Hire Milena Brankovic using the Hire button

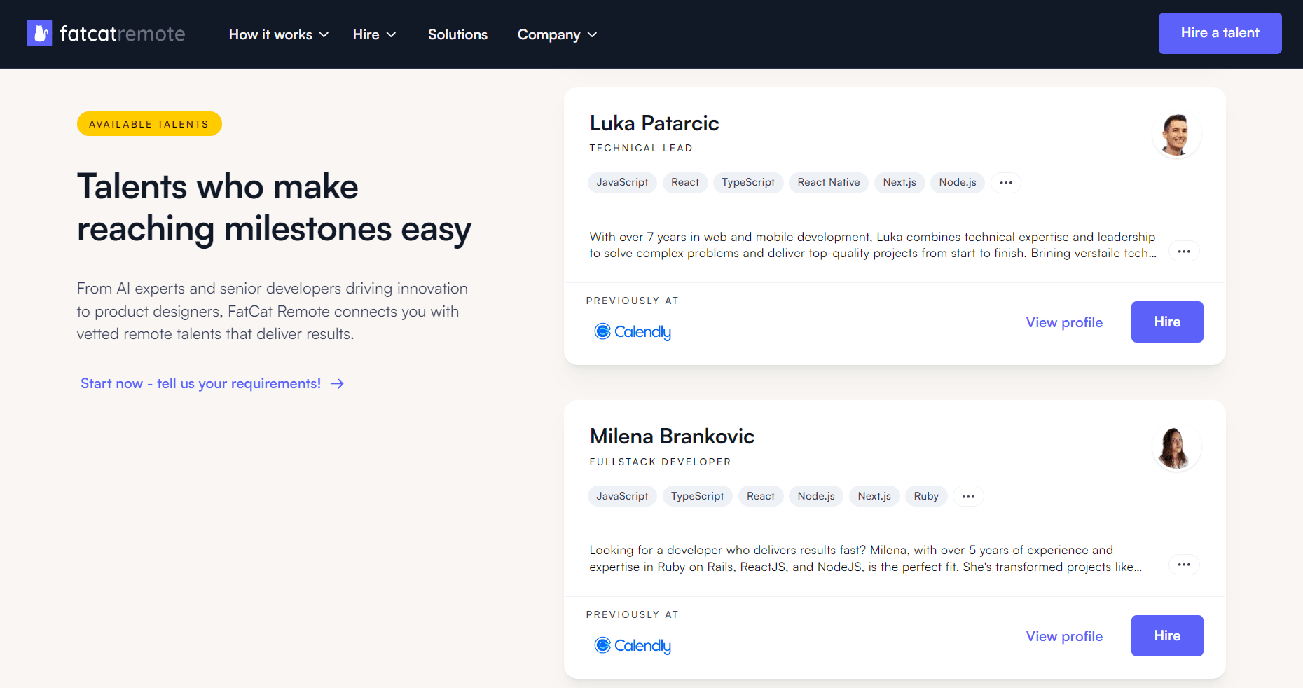[1167, 635]
